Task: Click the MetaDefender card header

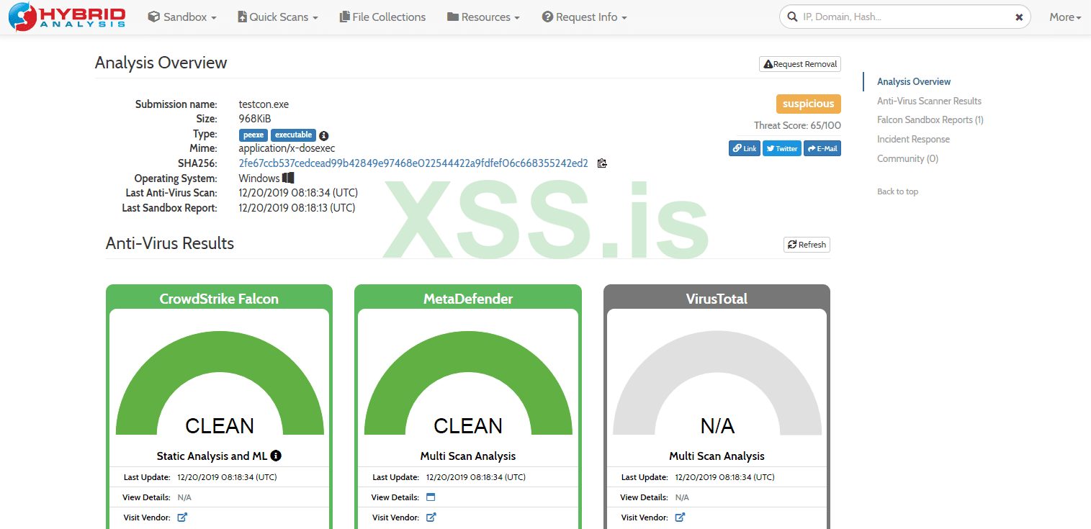Action: pyautogui.click(x=468, y=299)
